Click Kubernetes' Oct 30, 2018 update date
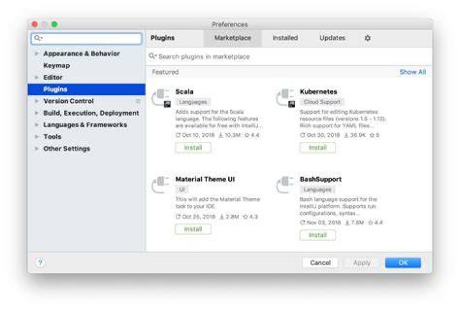This screenshot has height=310, width=460. click(x=320, y=135)
